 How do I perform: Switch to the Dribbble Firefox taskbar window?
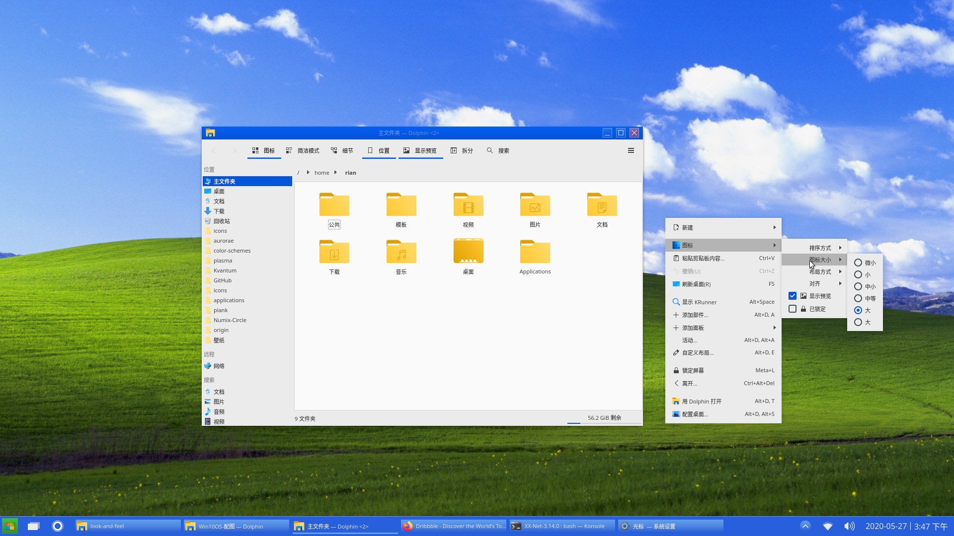click(x=453, y=526)
